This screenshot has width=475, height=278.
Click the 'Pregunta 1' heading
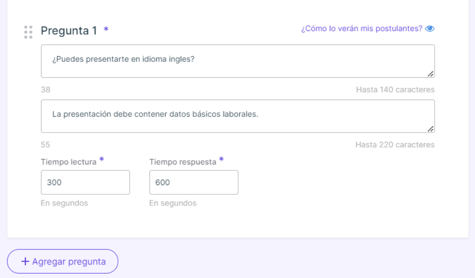69,31
